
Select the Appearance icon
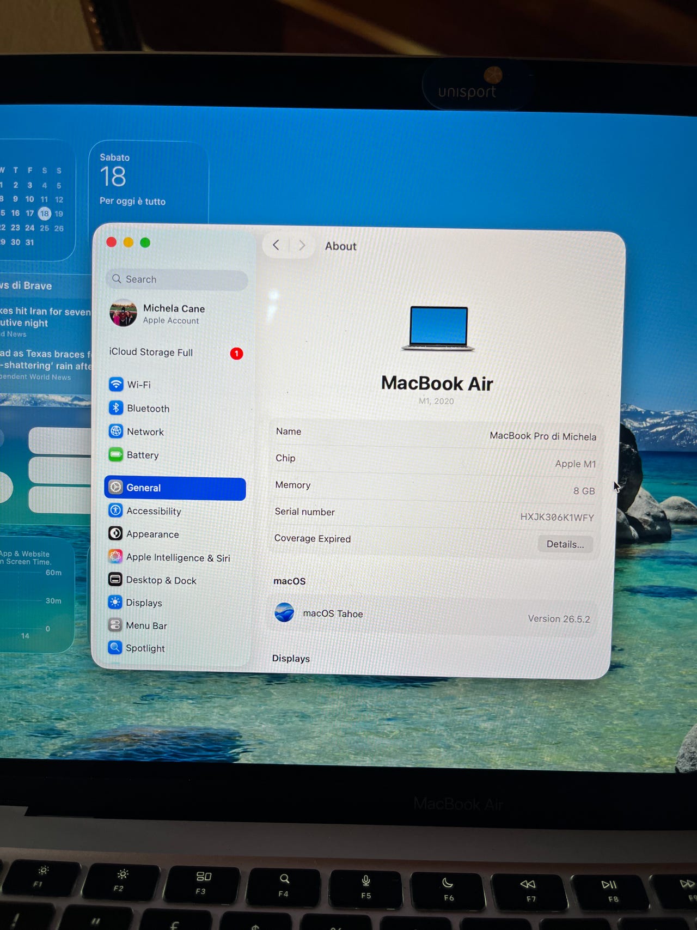pos(115,533)
